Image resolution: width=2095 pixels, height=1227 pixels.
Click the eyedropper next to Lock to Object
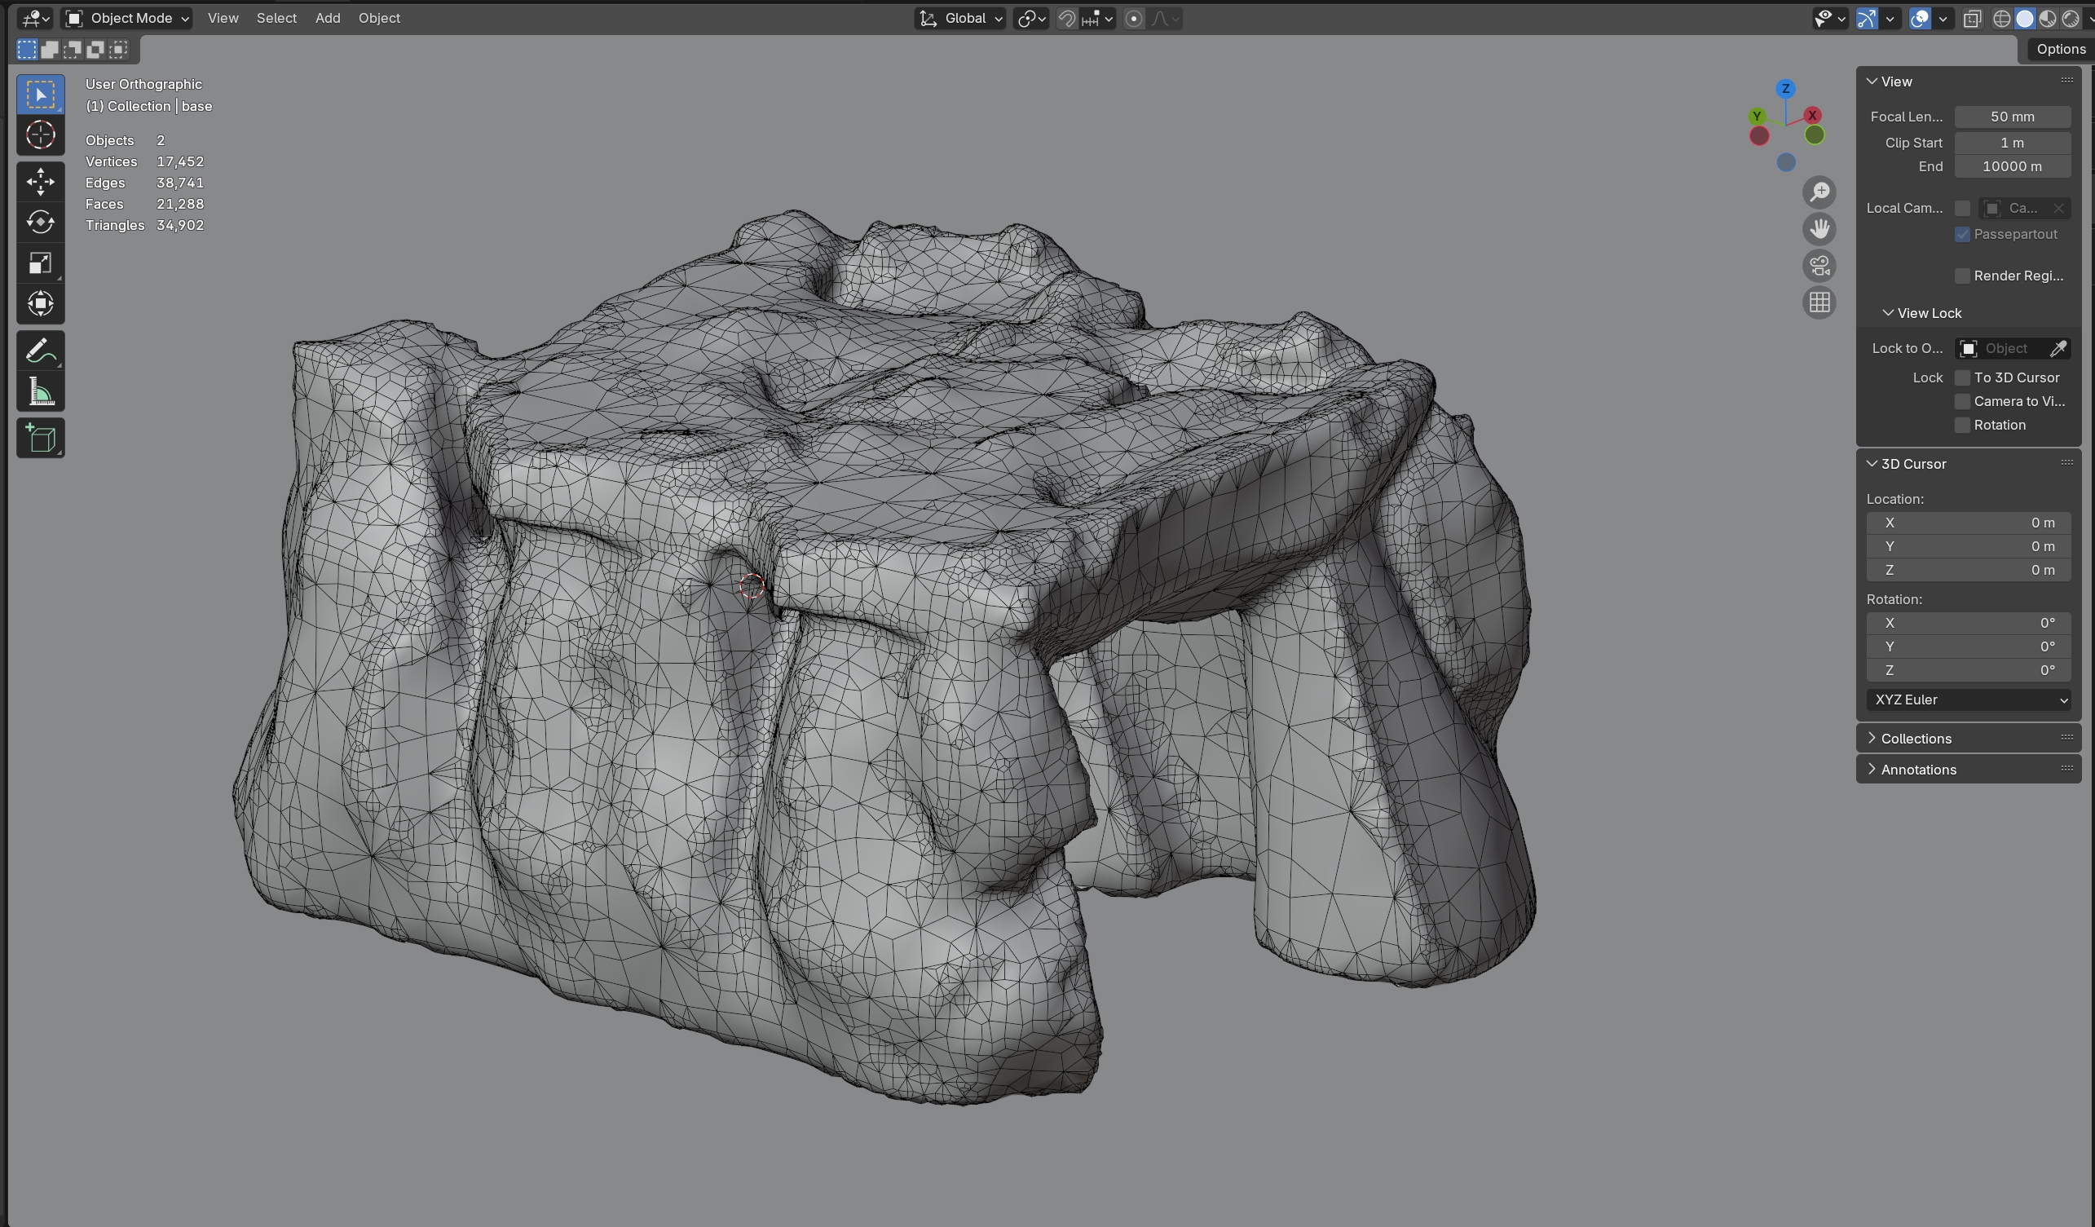point(2059,348)
